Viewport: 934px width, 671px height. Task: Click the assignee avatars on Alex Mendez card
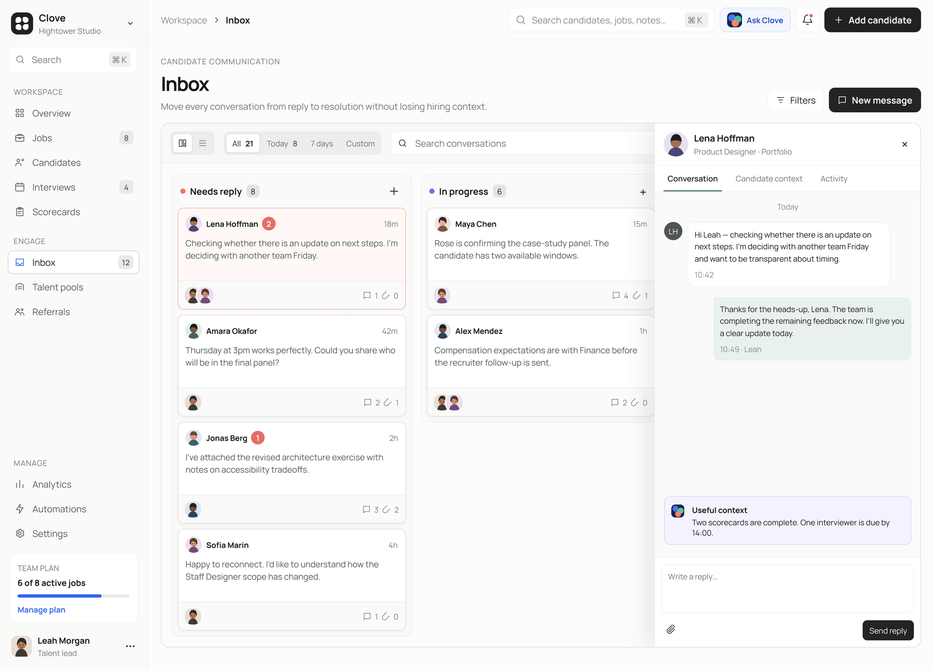point(448,402)
